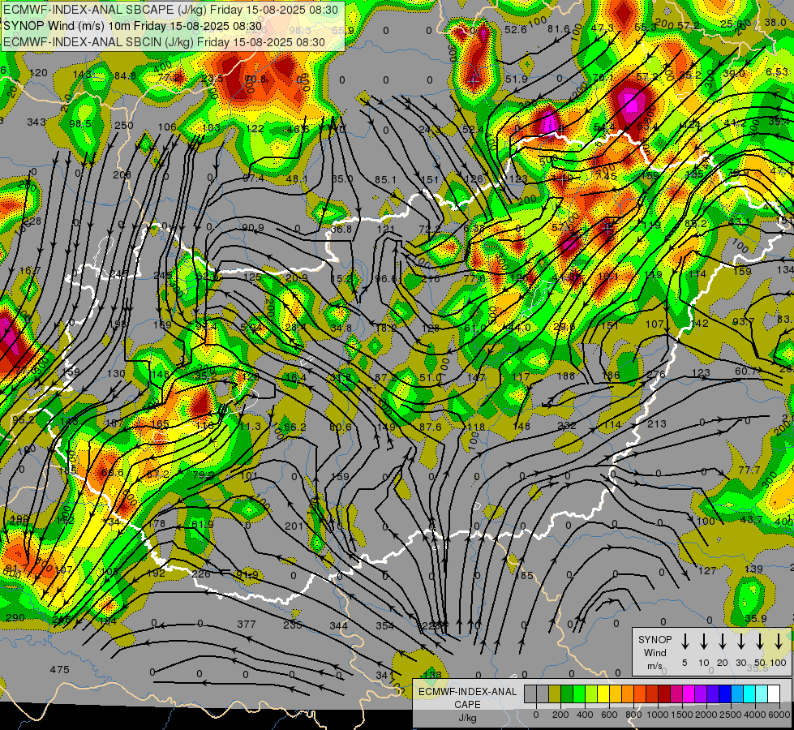Click the map value '475'
This screenshot has height=730, width=794.
point(59,670)
